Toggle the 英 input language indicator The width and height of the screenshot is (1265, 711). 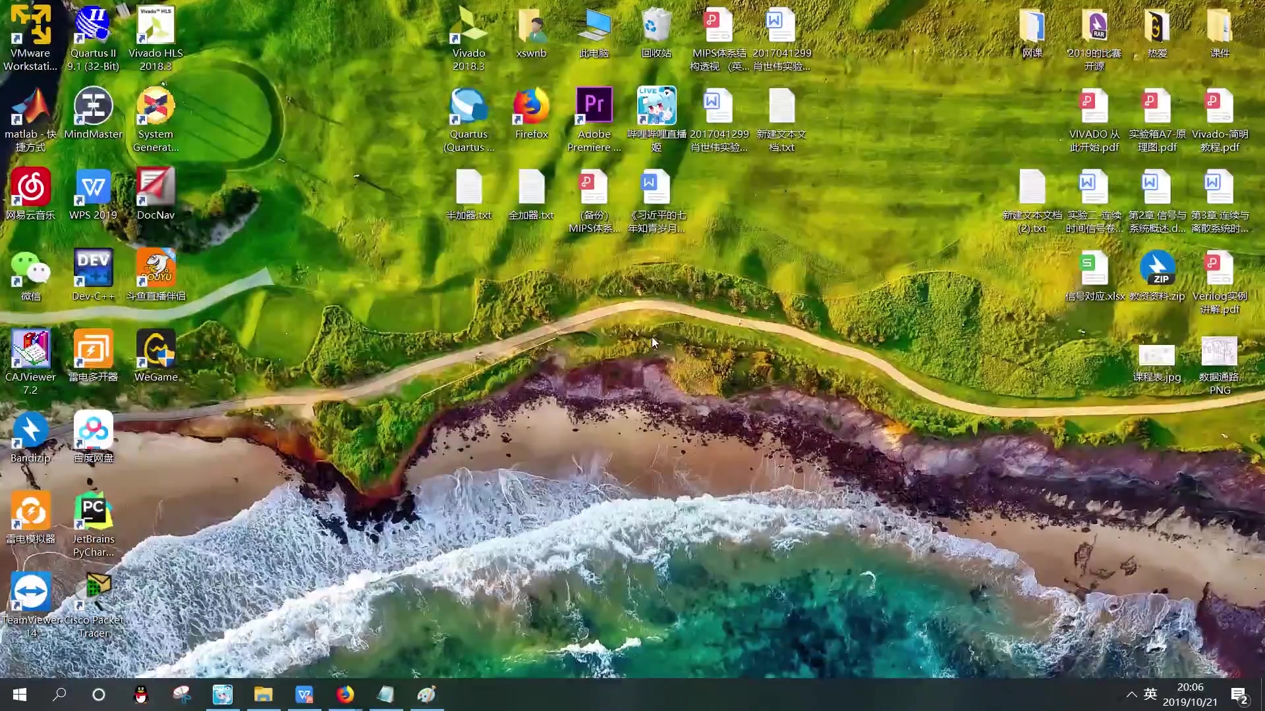point(1150,695)
